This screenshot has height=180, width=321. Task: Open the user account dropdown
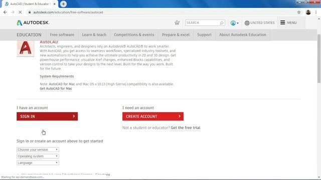(234, 23)
